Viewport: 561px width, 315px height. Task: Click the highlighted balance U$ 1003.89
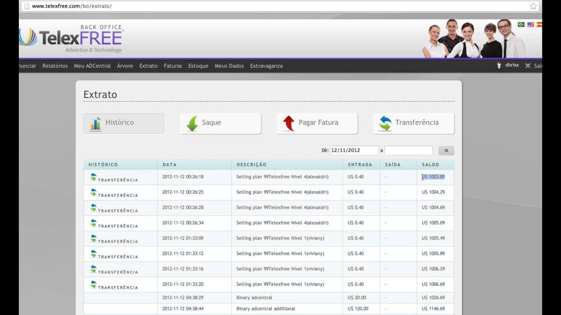click(x=433, y=177)
